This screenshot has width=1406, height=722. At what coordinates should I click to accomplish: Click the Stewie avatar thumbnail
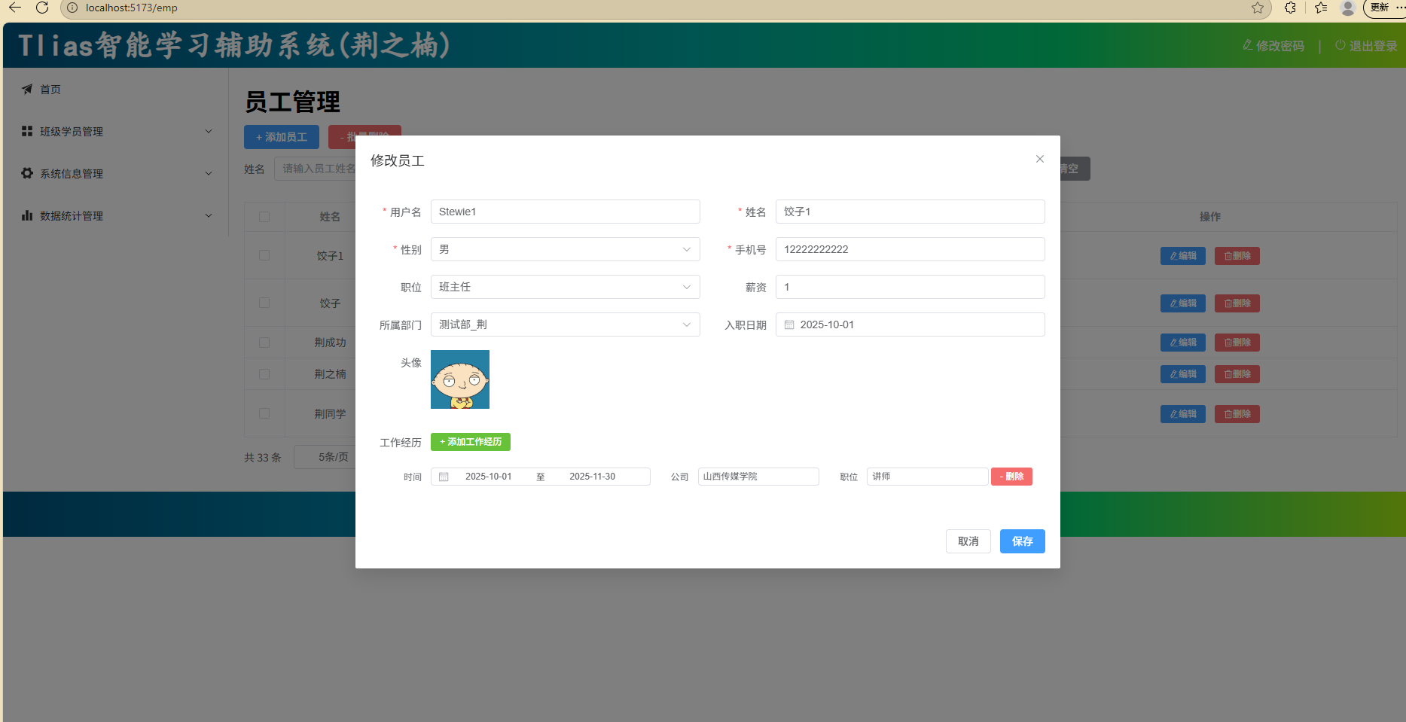tap(460, 379)
